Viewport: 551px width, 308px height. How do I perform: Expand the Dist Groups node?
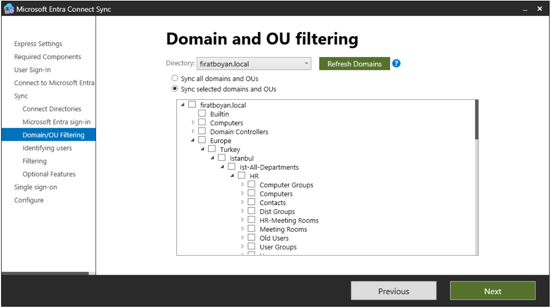pos(243,211)
